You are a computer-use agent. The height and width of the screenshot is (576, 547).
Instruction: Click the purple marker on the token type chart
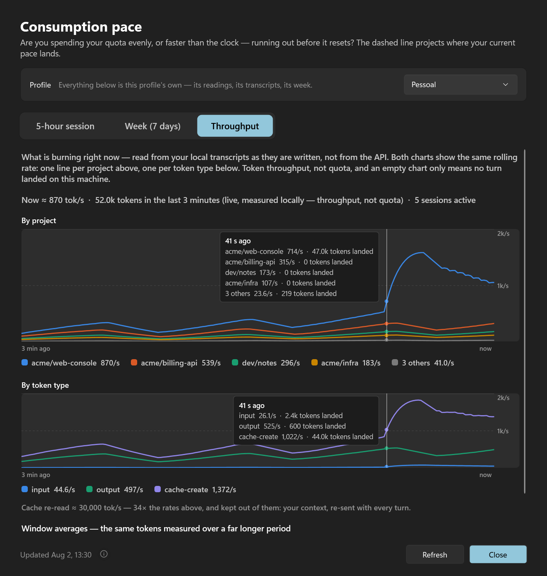[x=387, y=429]
